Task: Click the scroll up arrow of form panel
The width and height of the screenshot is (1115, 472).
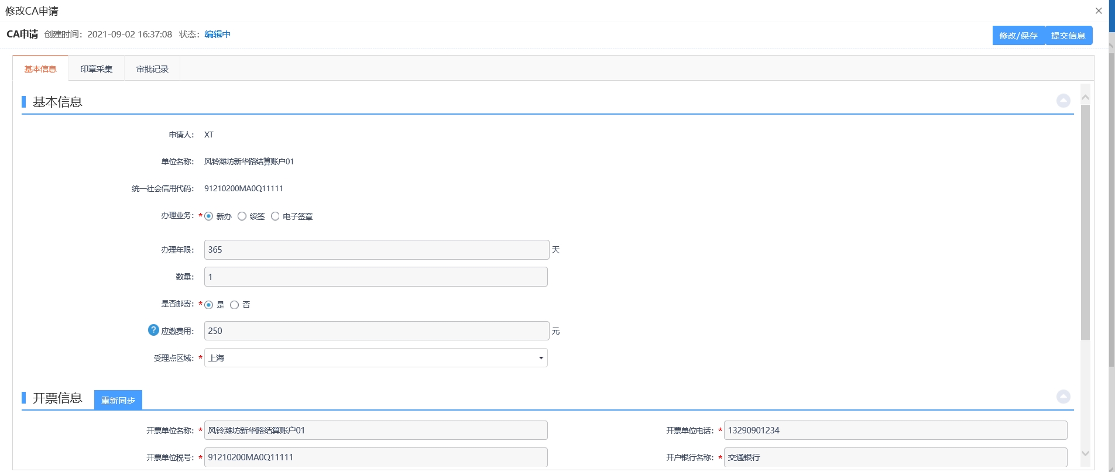Action: (x=1085, y=97)
